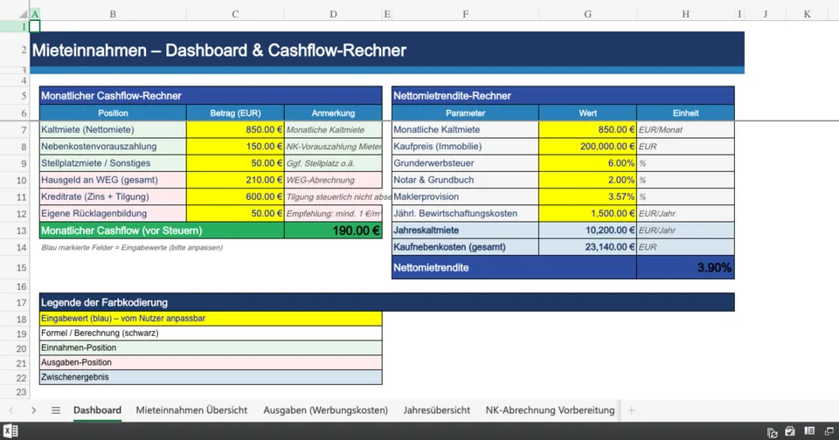This screenshot has height=440, width=839.
Task: Click the title 'Mieteinnahmen – Dashboard & Cashflow-Rechner'
Action: click(219, 51)
